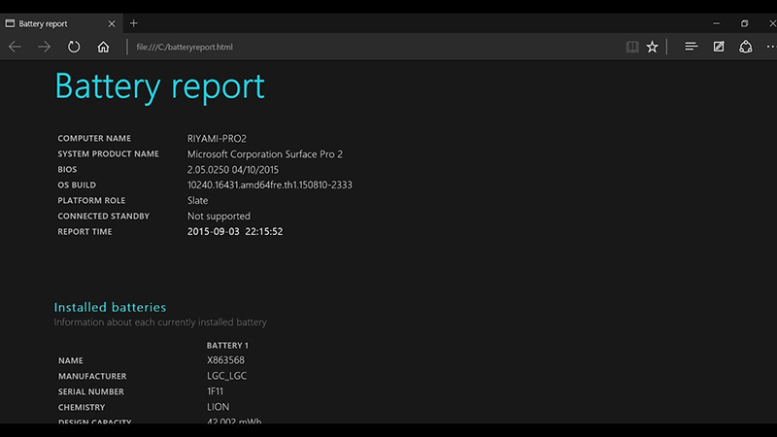777x437 pixels.
Task: Restore down the browser window
Action: 745,23
